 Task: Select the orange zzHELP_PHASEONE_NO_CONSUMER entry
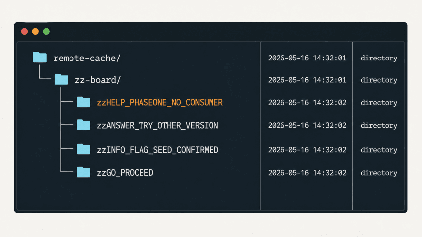160,102
